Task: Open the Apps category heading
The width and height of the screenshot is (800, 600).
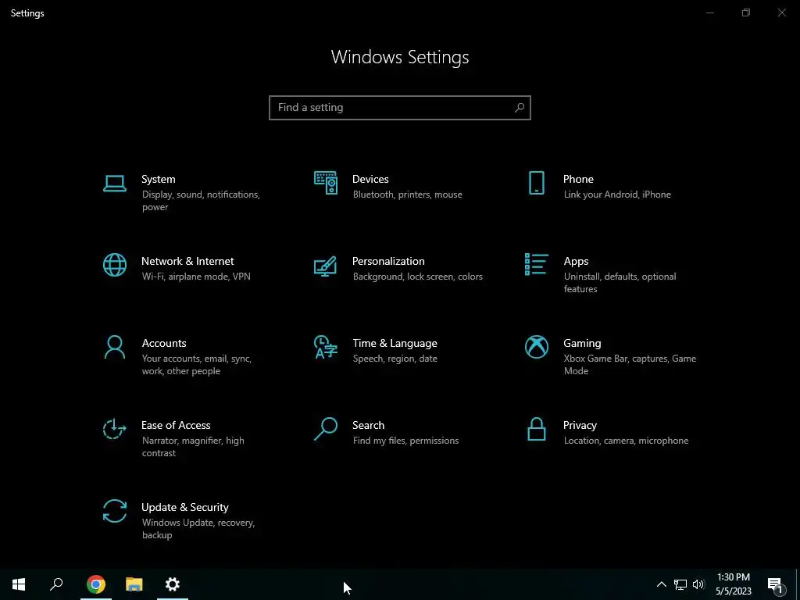Action: click(576, 261)
